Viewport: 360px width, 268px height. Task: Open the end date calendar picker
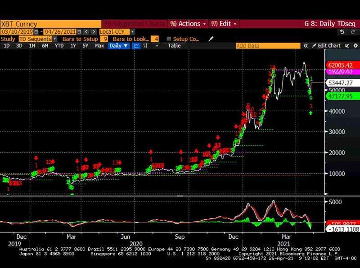tap(79, 31)
